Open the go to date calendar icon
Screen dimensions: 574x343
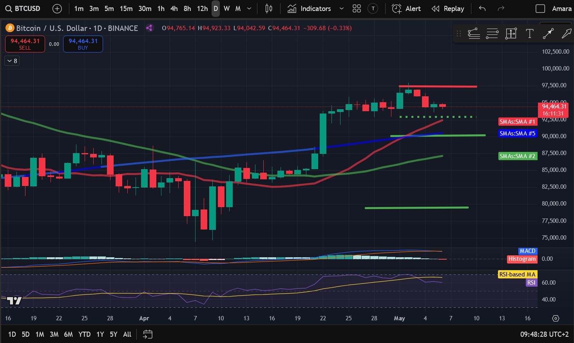point(148,334)
